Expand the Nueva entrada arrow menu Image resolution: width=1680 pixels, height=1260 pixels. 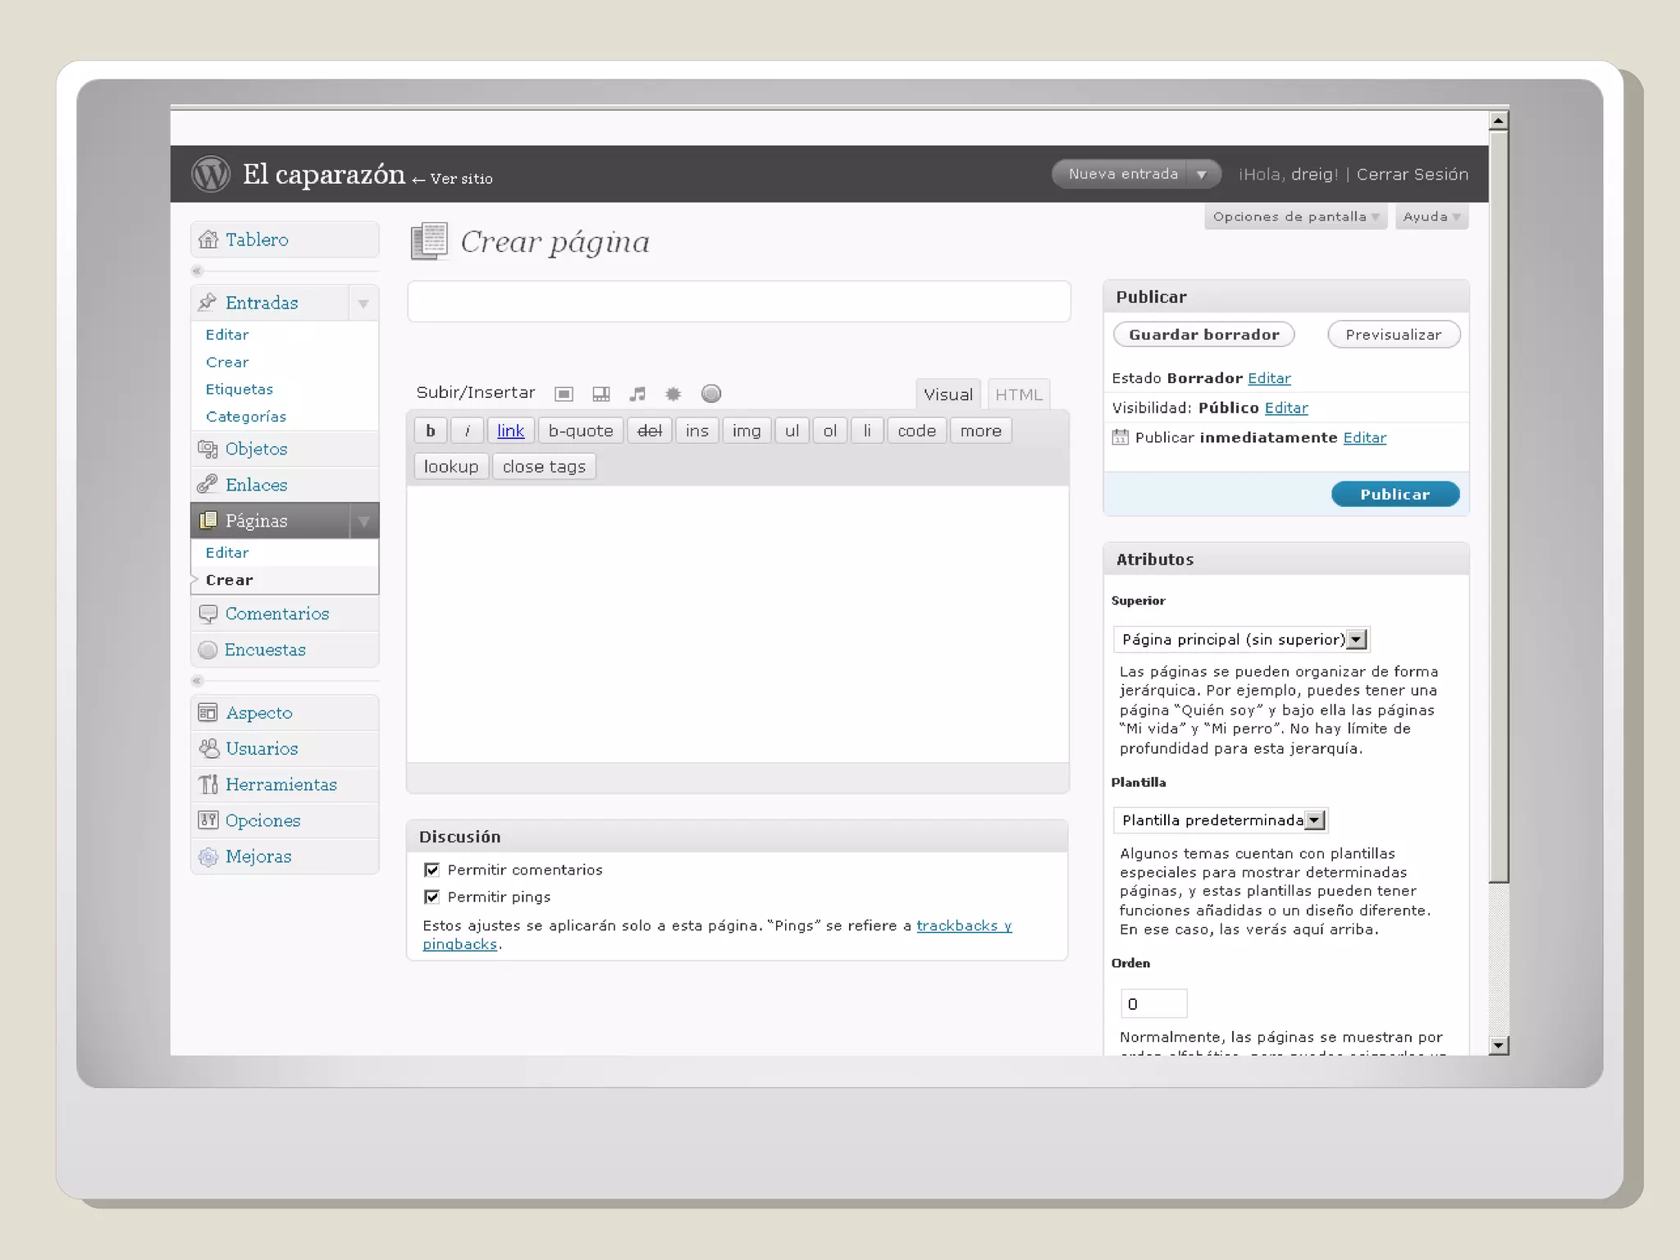point(1202,174)
